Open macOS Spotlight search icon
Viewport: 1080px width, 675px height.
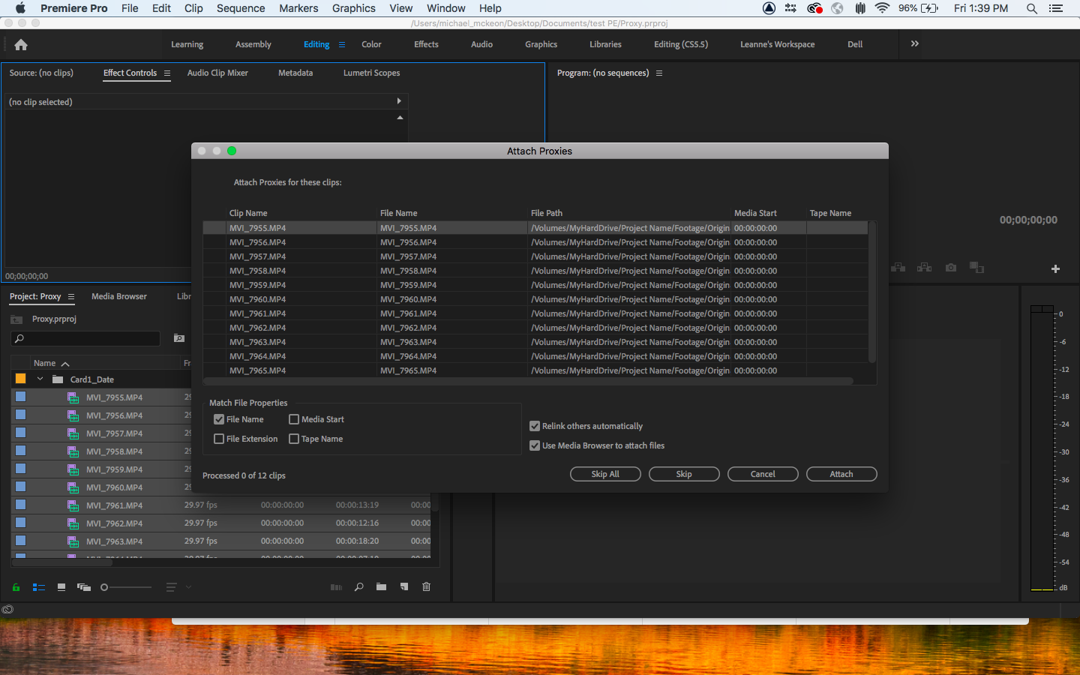(x=1032, y=8)
